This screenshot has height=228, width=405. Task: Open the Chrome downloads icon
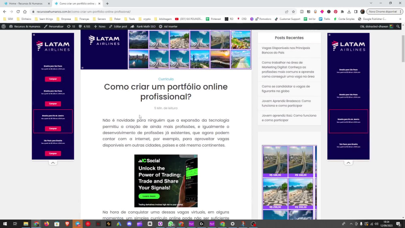point(349,12)
